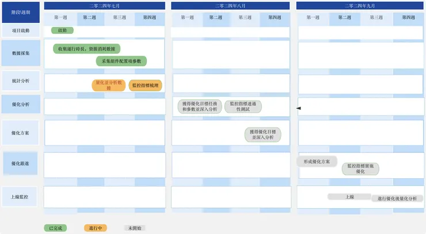The width and height of the screenshot is (426, 234).
Task: Click the 監控指標連通性測試 task pill
Action: pos(243,106)
